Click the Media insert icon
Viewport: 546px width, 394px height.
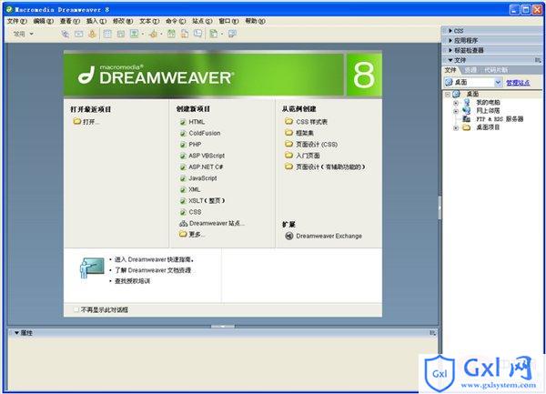point(153,34)
